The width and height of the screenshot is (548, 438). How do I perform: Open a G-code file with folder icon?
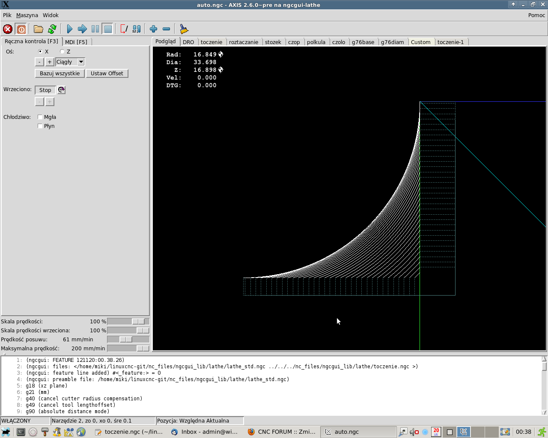39,29
